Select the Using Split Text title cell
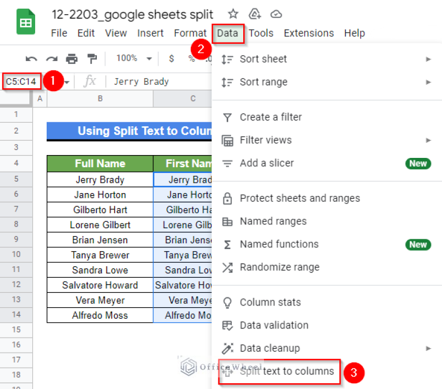 pyautogui.click(x=130, y=131)
